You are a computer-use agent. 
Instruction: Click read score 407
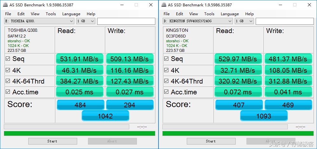239,105
